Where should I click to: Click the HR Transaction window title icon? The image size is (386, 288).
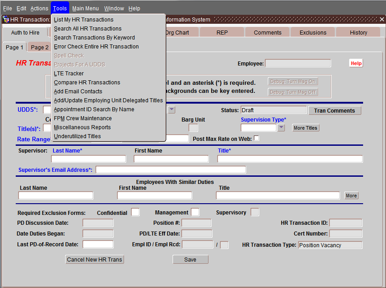[x=6, y=19]
